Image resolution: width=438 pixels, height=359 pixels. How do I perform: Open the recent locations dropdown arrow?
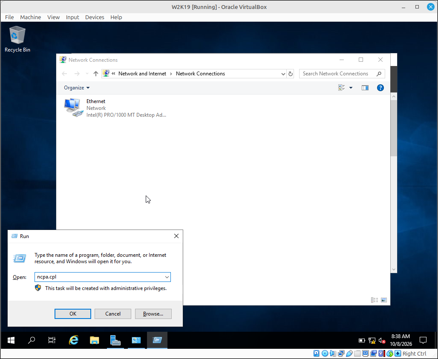point(87,74)
